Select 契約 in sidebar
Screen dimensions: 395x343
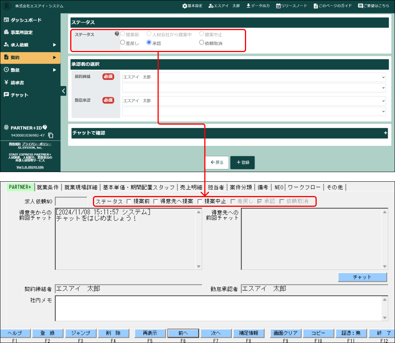coord(30,57)
